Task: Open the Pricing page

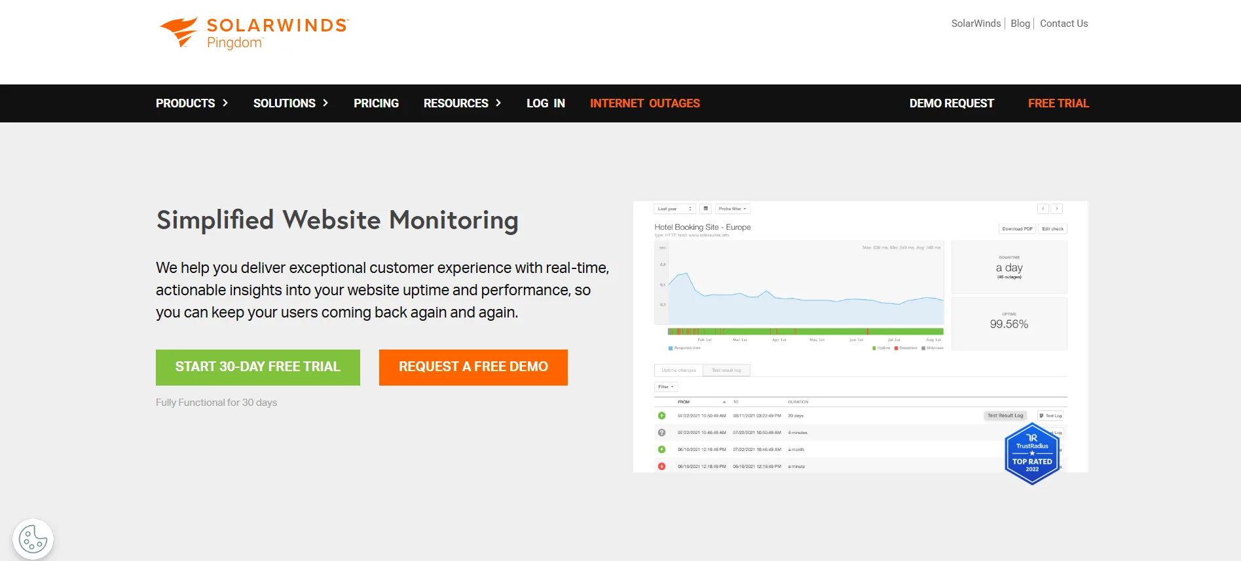Action: pos(376,103)
